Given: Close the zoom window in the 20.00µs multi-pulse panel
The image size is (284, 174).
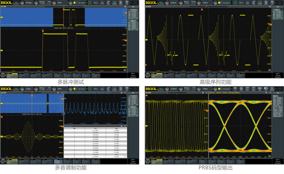Looking at the screenshot, I should tap(126, 28).
